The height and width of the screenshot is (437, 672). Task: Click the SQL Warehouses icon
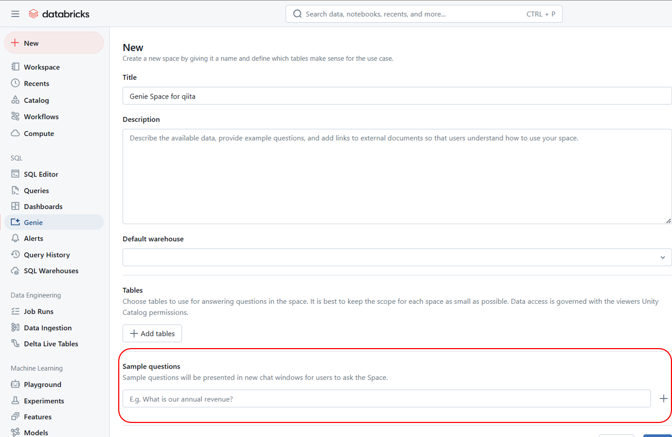pyautogui.click(x=15, y=270)
